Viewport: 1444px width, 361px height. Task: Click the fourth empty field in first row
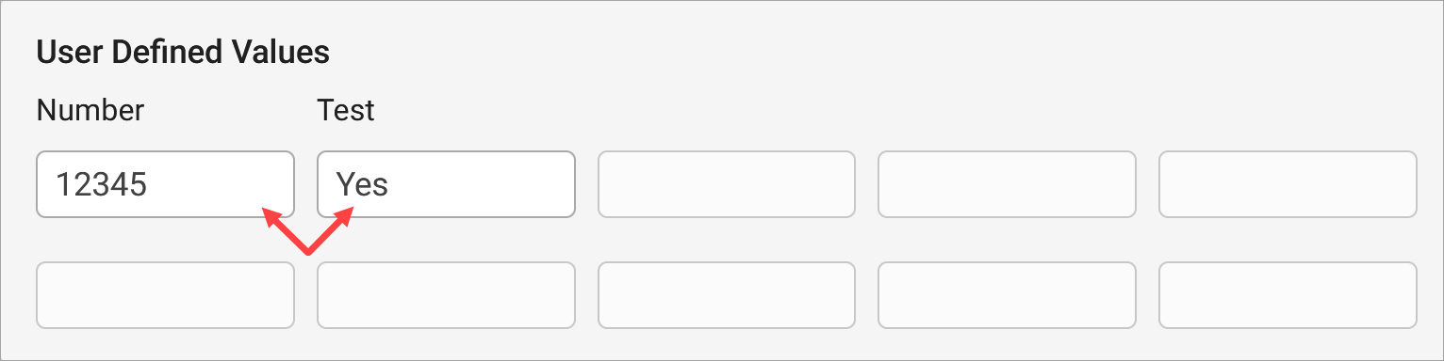point(1007,184)
